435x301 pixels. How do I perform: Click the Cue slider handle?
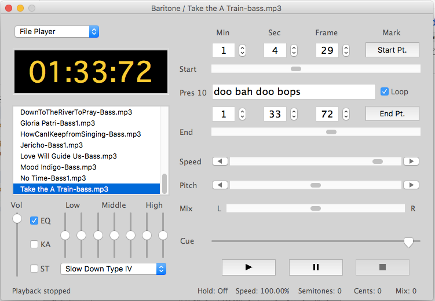pos(408,242)
